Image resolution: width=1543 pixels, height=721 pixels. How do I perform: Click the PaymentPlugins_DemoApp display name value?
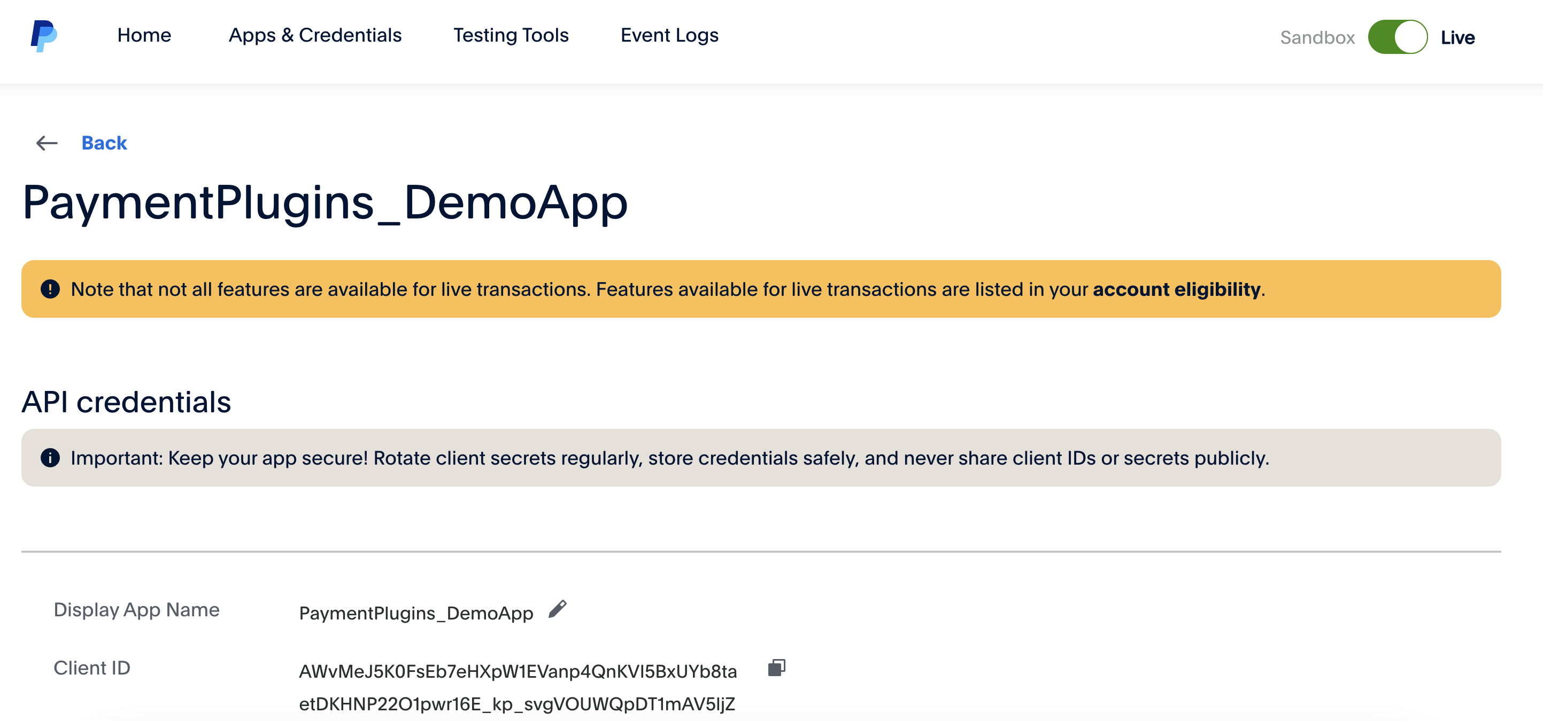point(416,613)
